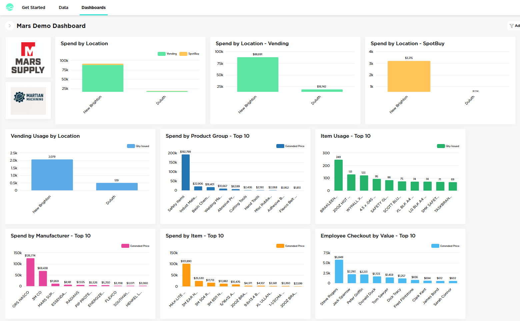The image size is (520, 321).
Task: Click the 2,079 label in Vending Usage chart
Action: [52, 157]
